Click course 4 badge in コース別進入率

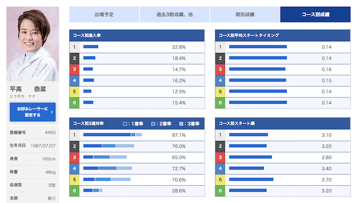click(x=74, y=80)
